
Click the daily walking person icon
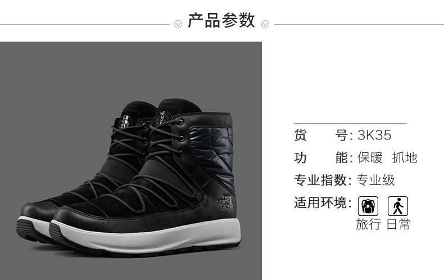(398, 206)
